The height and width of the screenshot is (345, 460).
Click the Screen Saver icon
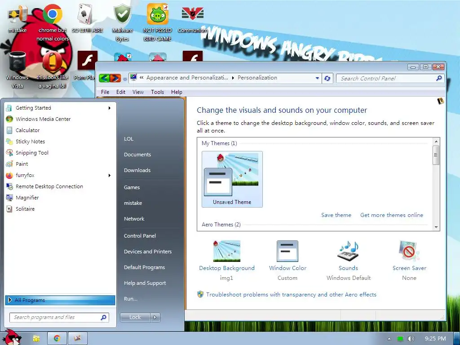tap(409, 251)
